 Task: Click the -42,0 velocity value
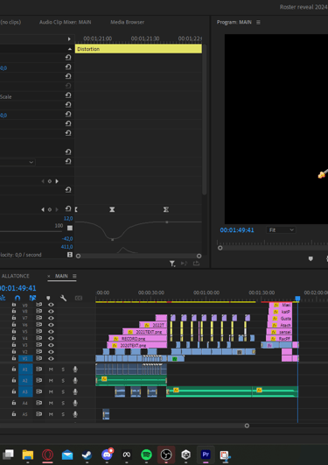click(67, 239)
